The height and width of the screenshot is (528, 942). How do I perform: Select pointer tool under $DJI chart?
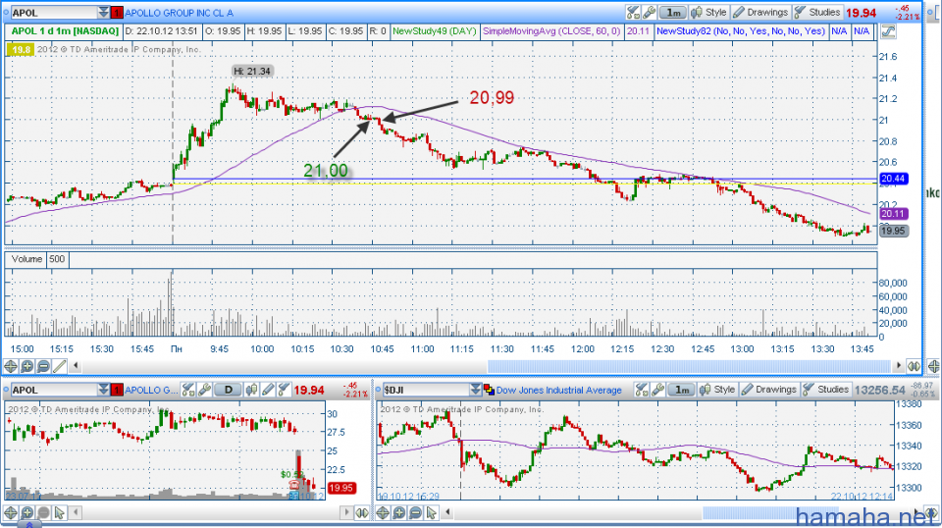click(432, 513)
